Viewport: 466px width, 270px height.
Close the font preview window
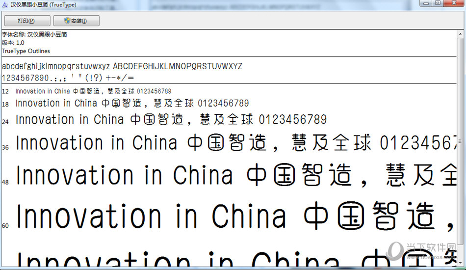[454, 3]
